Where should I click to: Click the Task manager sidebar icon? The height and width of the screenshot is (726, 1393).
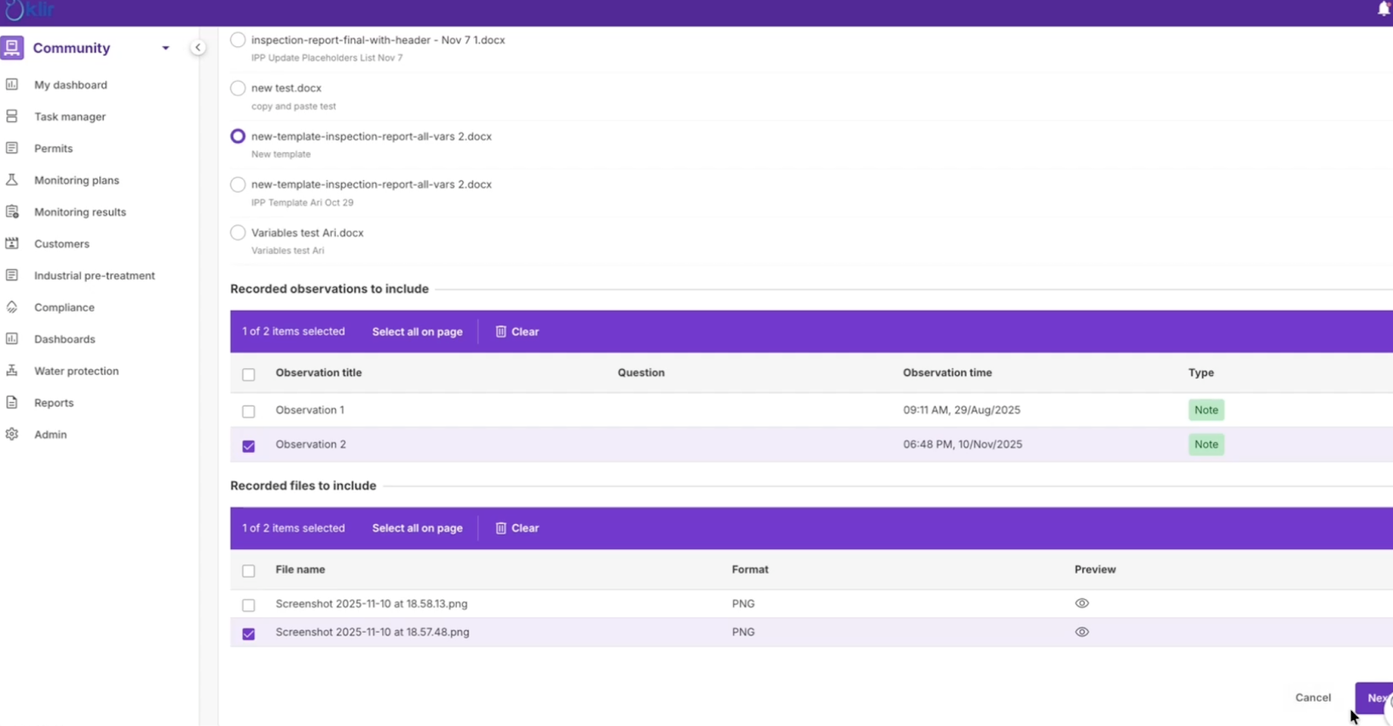click(12, 116)
